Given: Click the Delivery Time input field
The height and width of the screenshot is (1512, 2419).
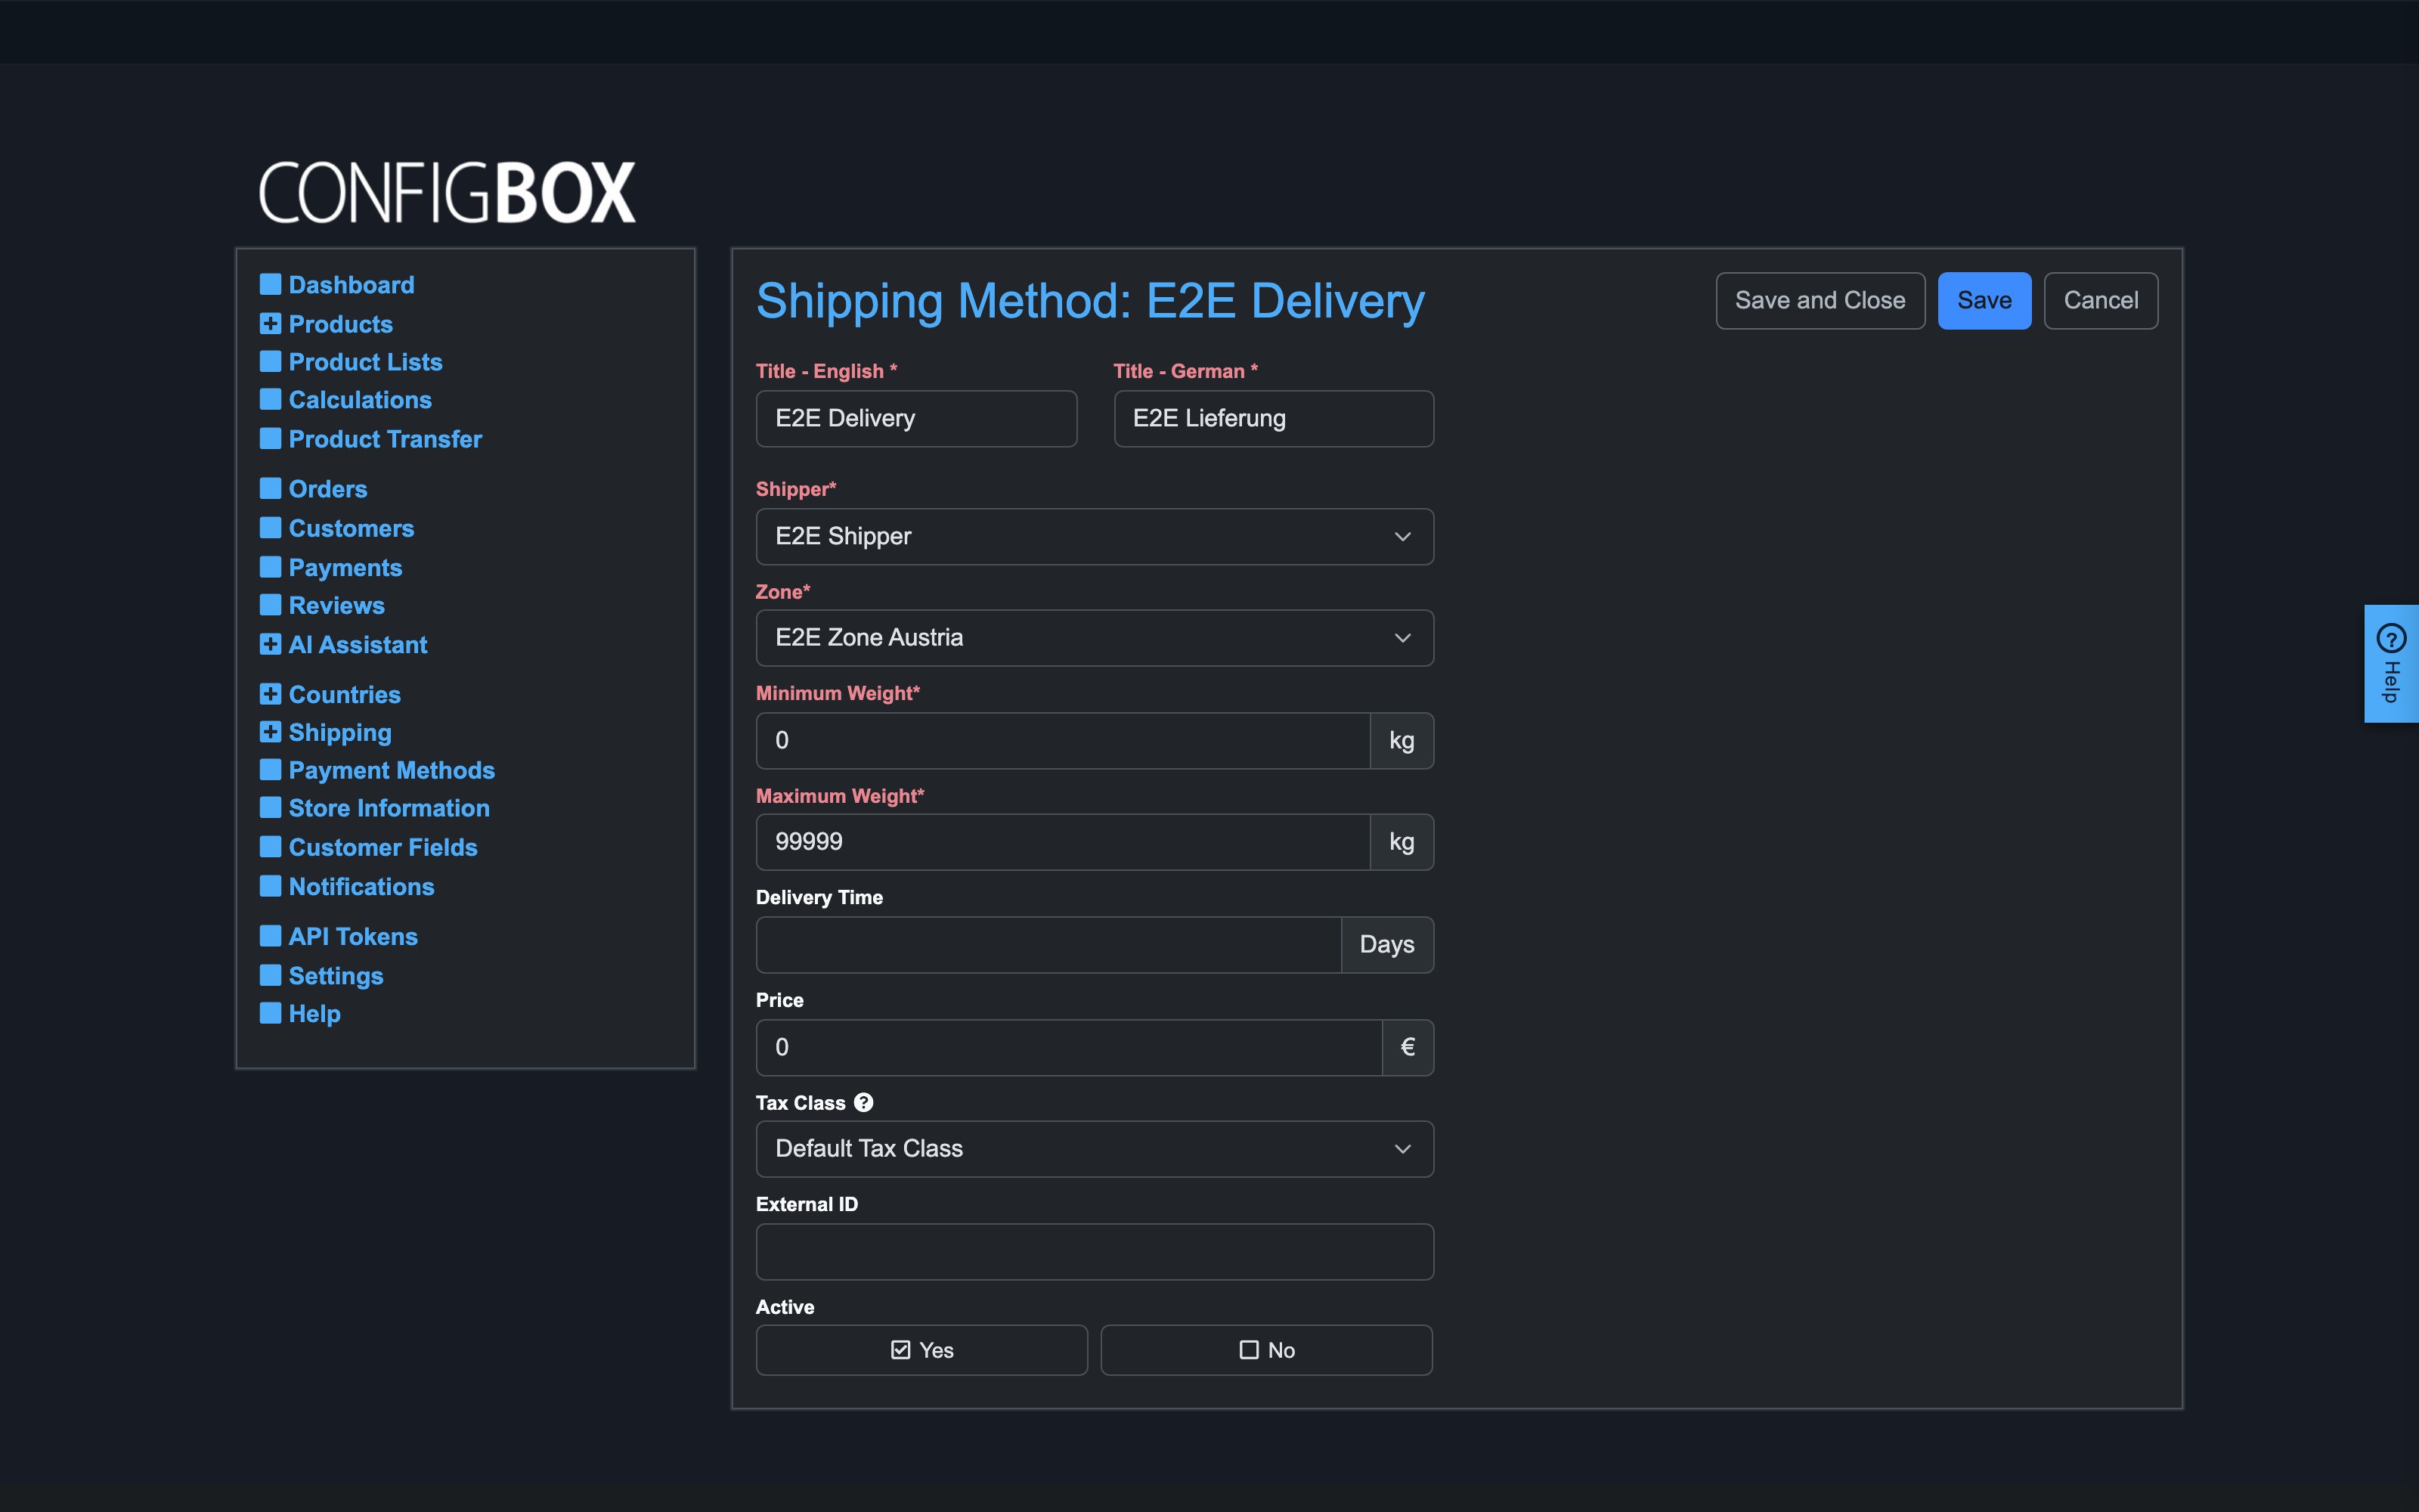Looking at the screenshot, I should tap(1048, 945).
